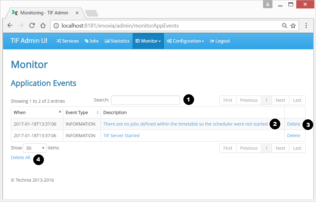Click the Delete All link
The width and height of the screenshot is (316, 202).
[x=20, y=158]
